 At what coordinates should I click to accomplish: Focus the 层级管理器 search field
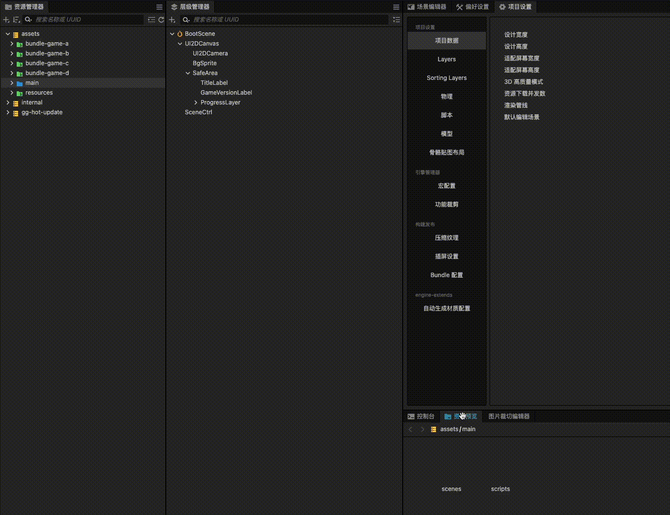tap(290, 20)
